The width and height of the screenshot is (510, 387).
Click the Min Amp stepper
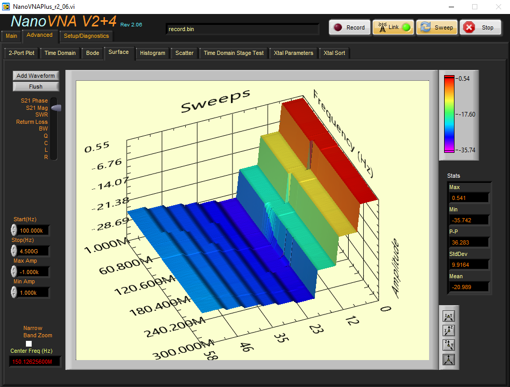tap(13, 292)
